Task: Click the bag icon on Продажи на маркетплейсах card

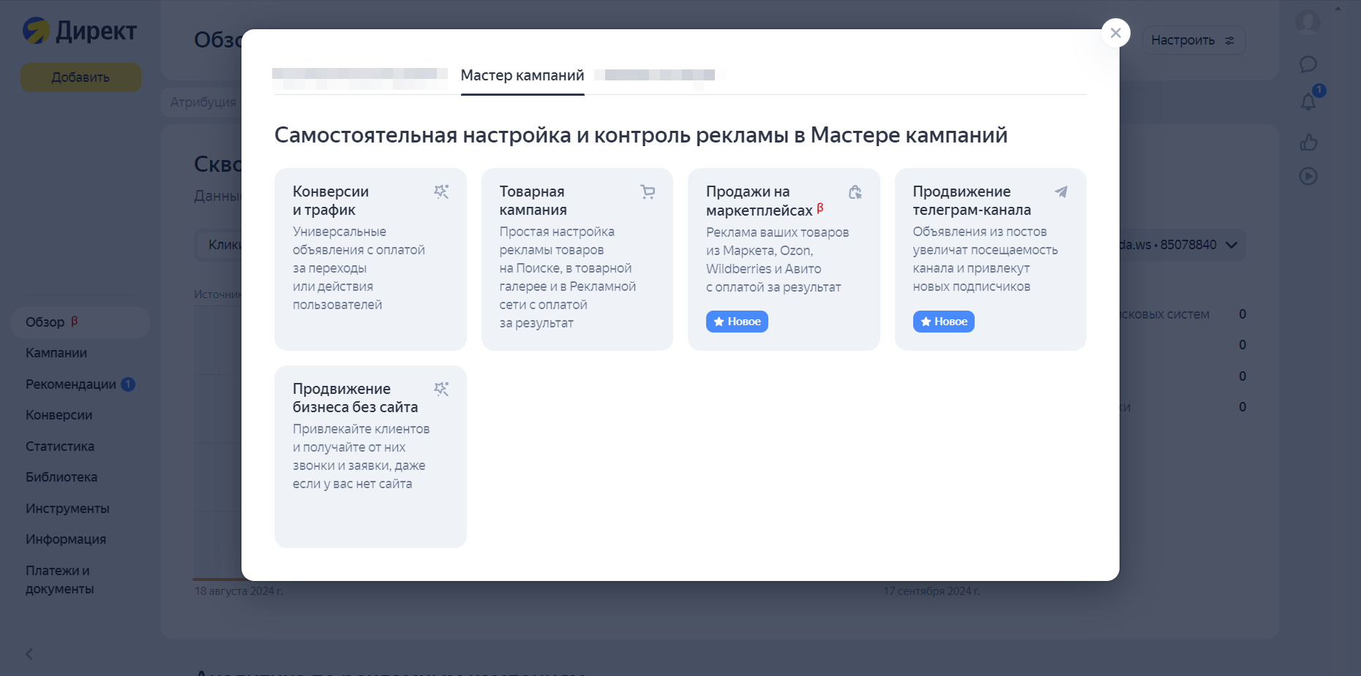Action: (x=855, y=191)
